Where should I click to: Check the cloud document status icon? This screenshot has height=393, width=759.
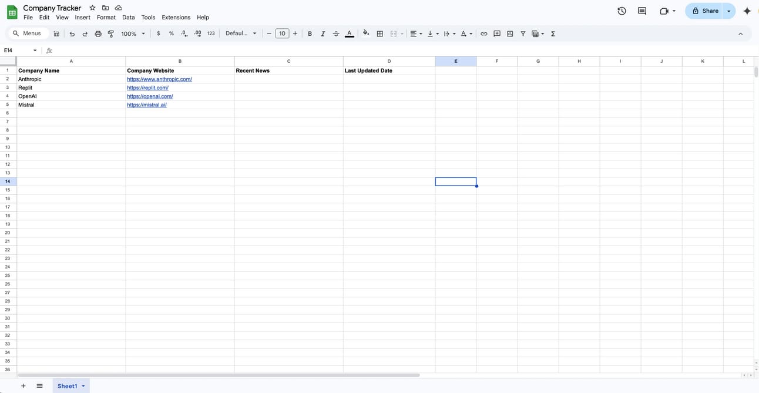point(119,8)
